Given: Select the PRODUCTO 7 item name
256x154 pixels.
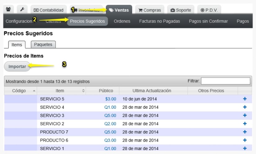Looking at the screenshot, I should pyautogui.click(x=54, y=132).
